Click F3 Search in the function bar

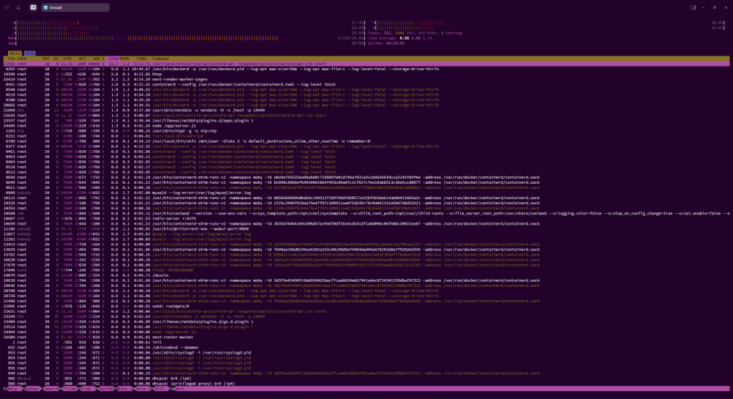point(50,389)
